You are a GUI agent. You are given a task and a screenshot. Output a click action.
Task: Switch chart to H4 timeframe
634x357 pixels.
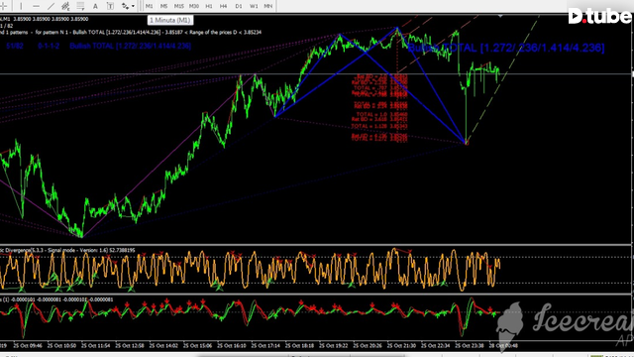[224, 6]
